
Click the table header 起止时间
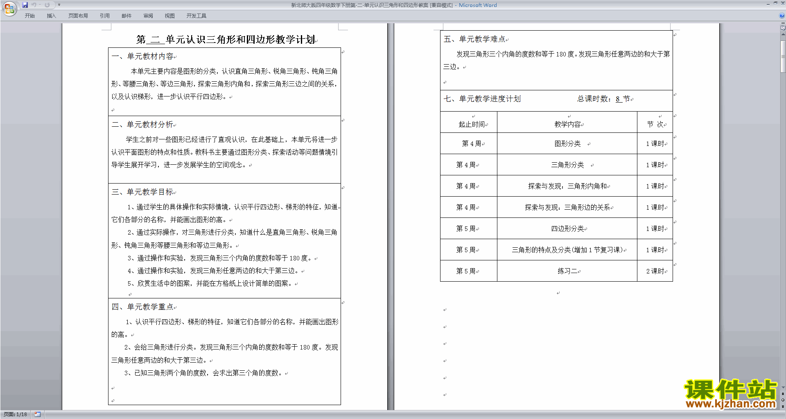[472, 124]
